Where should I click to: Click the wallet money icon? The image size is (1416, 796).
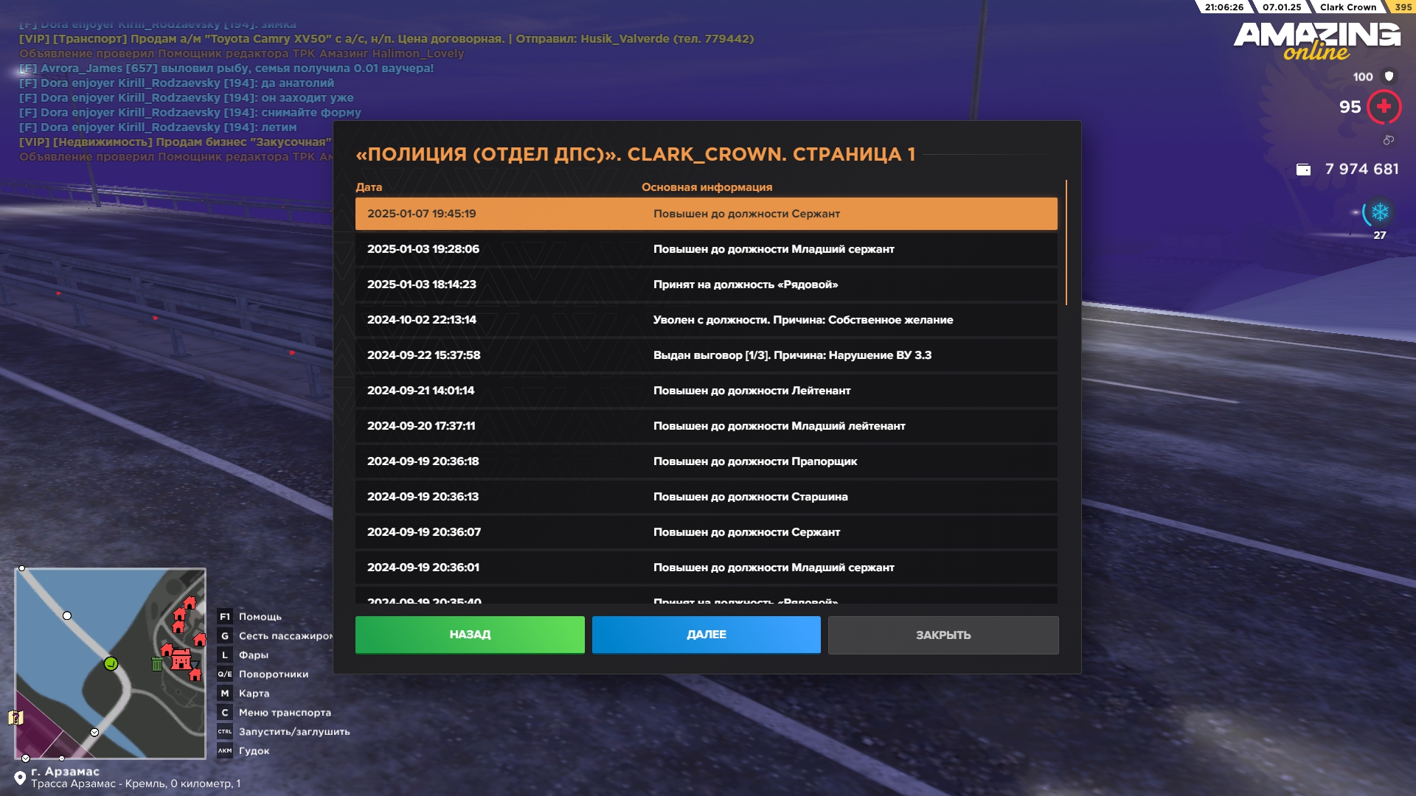[1303, 170]
